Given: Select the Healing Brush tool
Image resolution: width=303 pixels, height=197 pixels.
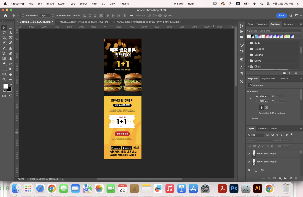Looking at the screenshot, I should [x=11, y=43].
